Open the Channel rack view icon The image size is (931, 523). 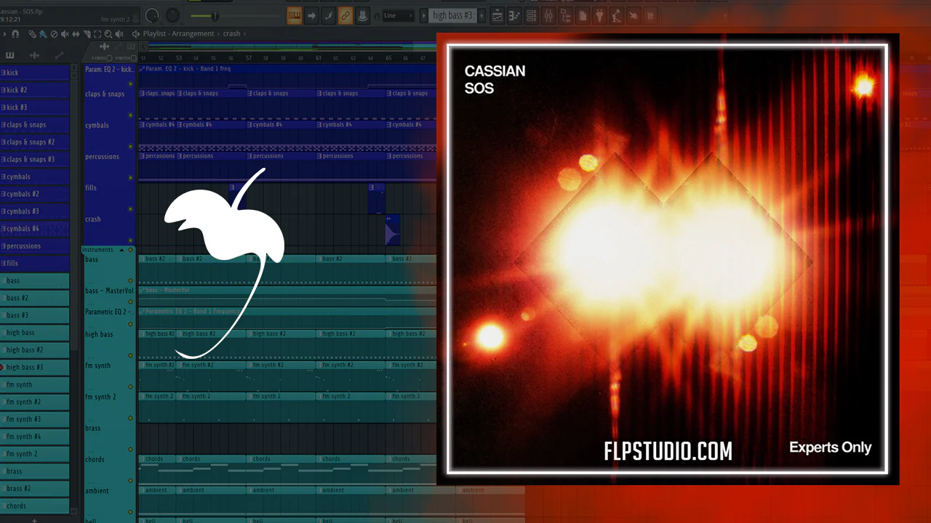tap(532, 15)
